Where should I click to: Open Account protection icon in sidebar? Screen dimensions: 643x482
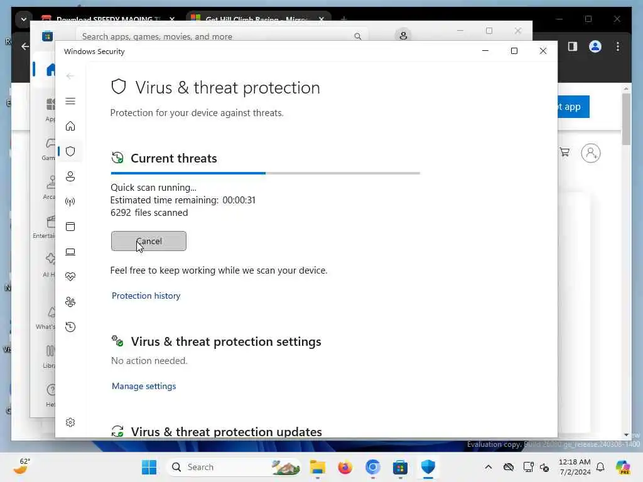click(x=70, y=176)
